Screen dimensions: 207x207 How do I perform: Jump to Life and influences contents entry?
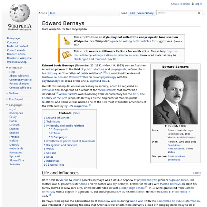[57, 118]
